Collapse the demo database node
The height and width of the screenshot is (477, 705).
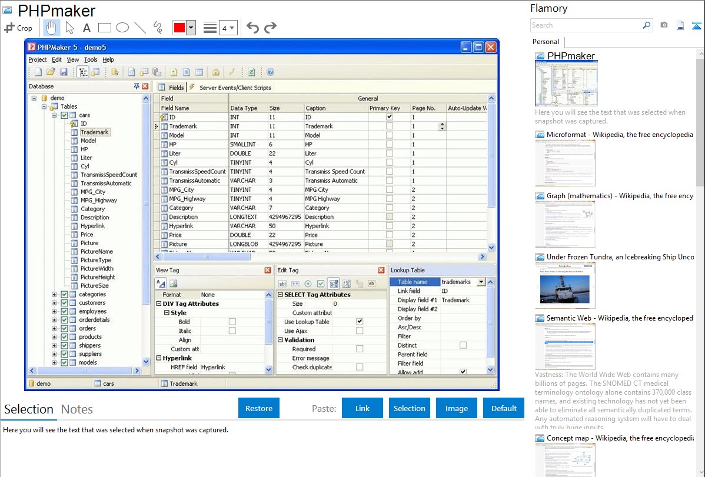tap(34, 98)
